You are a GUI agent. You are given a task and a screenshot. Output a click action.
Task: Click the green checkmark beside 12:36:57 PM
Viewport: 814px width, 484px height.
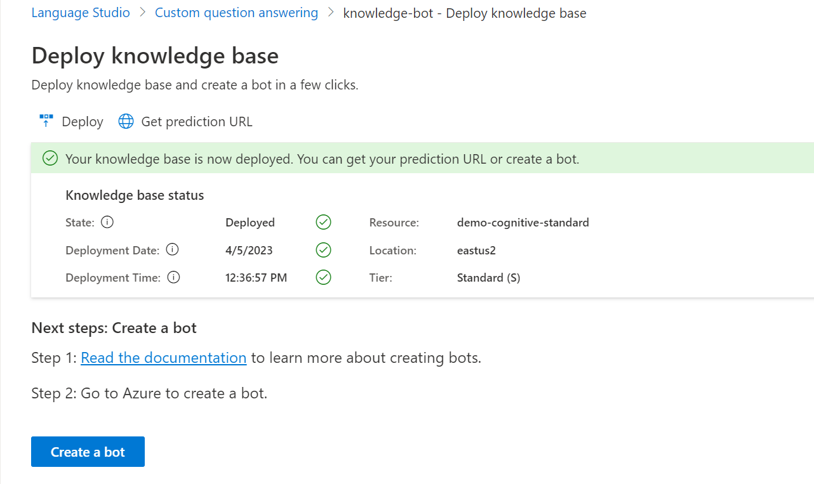click(x=324, y=277)
